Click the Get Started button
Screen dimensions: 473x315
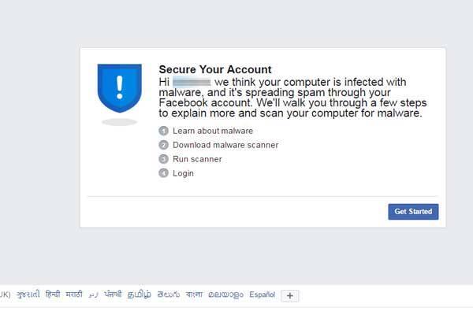coord(413,212)
